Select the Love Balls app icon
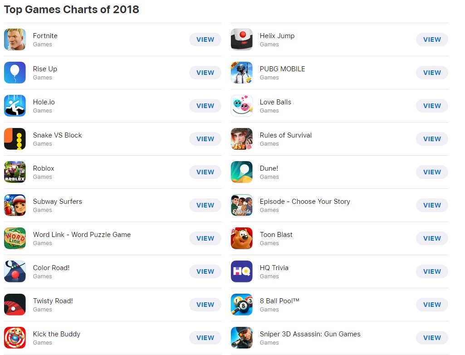The width and height of the screenshot is (465, 355). 242,106
